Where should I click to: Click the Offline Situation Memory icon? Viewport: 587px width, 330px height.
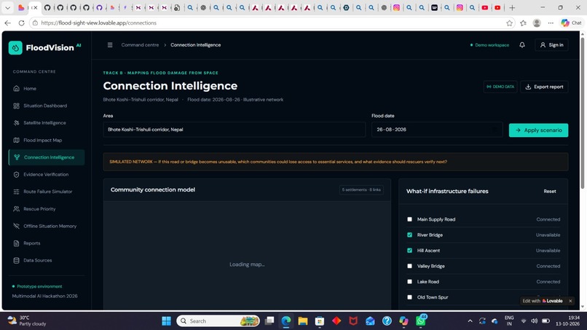[16, 226]
